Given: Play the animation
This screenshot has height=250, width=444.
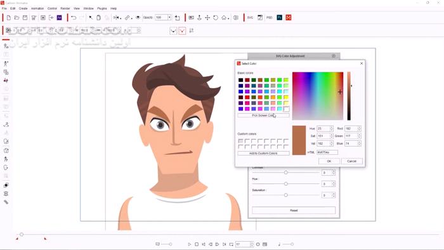Looking at the screenshot, I should (190, 244).
